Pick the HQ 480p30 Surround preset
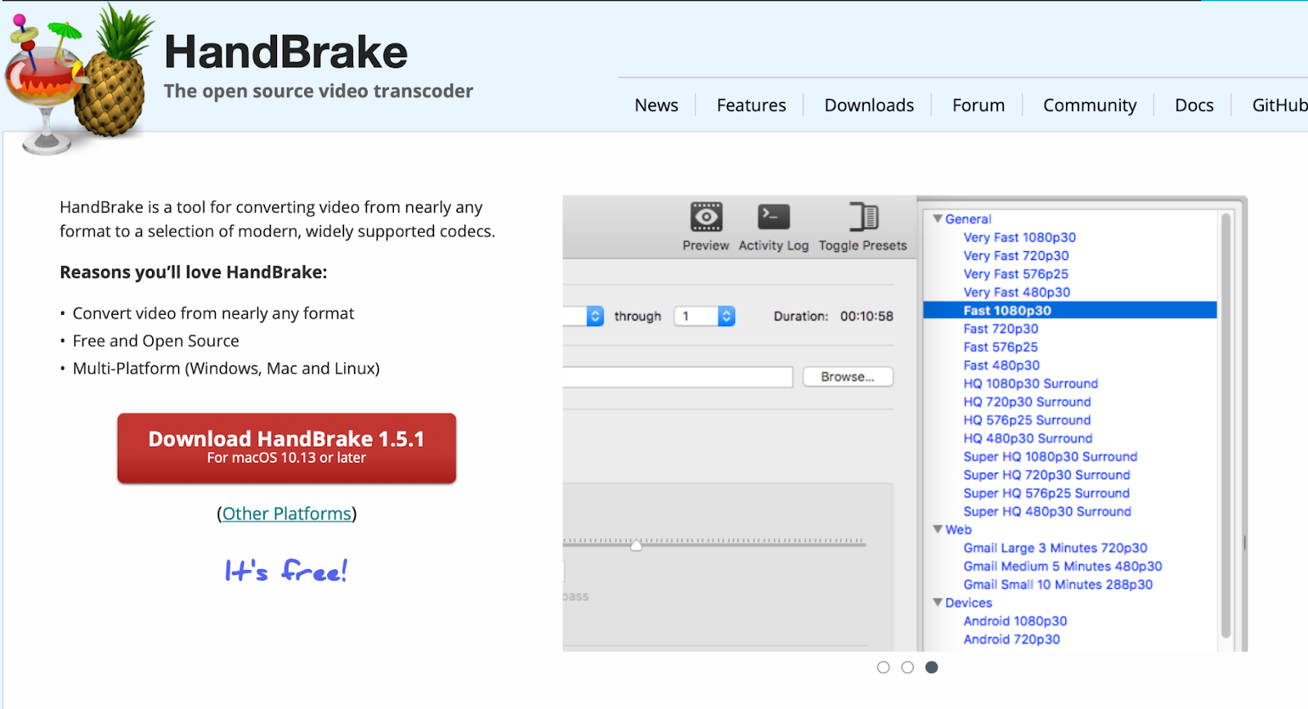The height and width of the screenshot is (709, 1308). point(1028,438)
